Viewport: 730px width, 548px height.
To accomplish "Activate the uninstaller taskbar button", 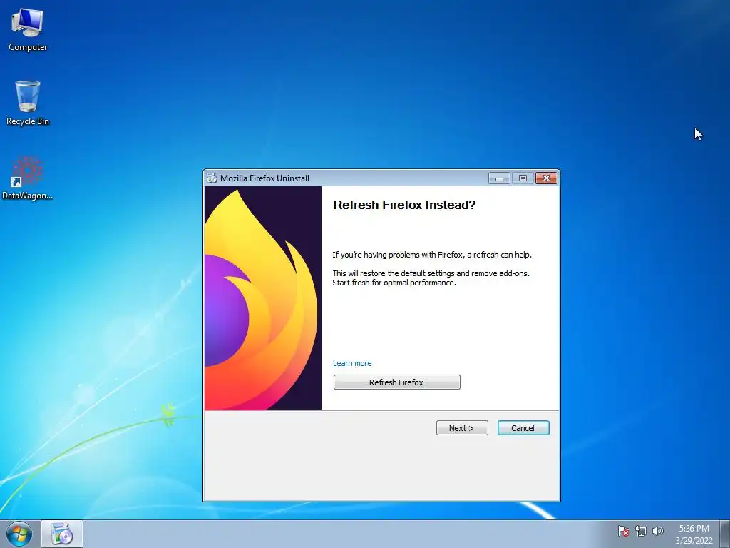I will [62, 534].
